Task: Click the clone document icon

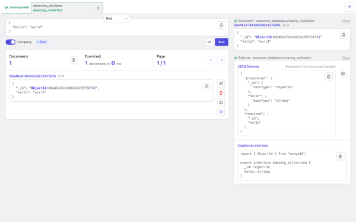Action: (221, 102)
